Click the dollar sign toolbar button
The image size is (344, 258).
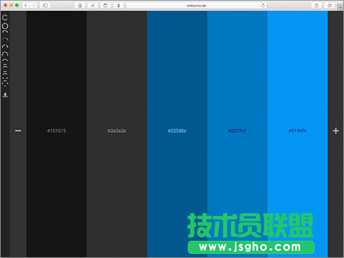(x=118, y=6)
